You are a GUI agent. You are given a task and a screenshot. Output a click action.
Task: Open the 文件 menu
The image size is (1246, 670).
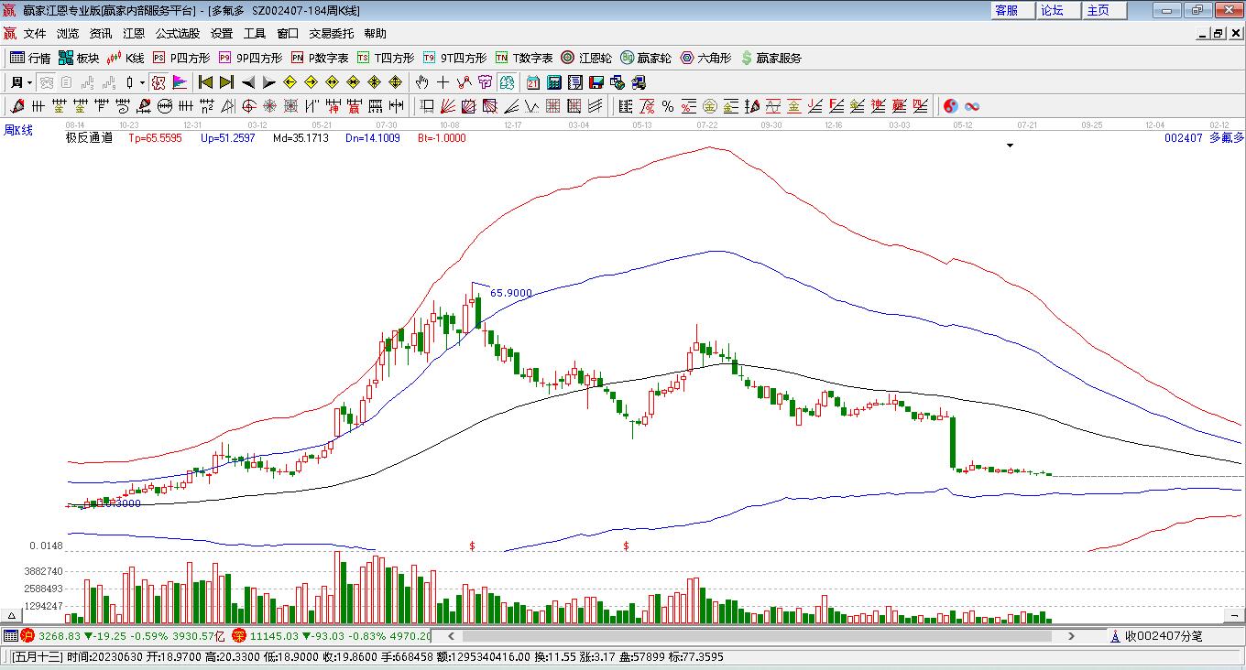tap(35, 33)
